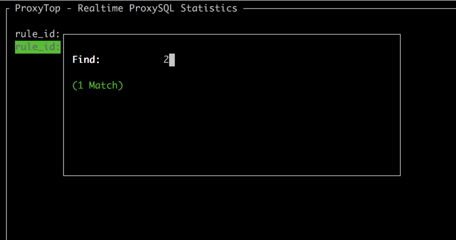456x240 pixels.
Task: Click the horizontal line right of the title
Action: click(x=347, y=8)
